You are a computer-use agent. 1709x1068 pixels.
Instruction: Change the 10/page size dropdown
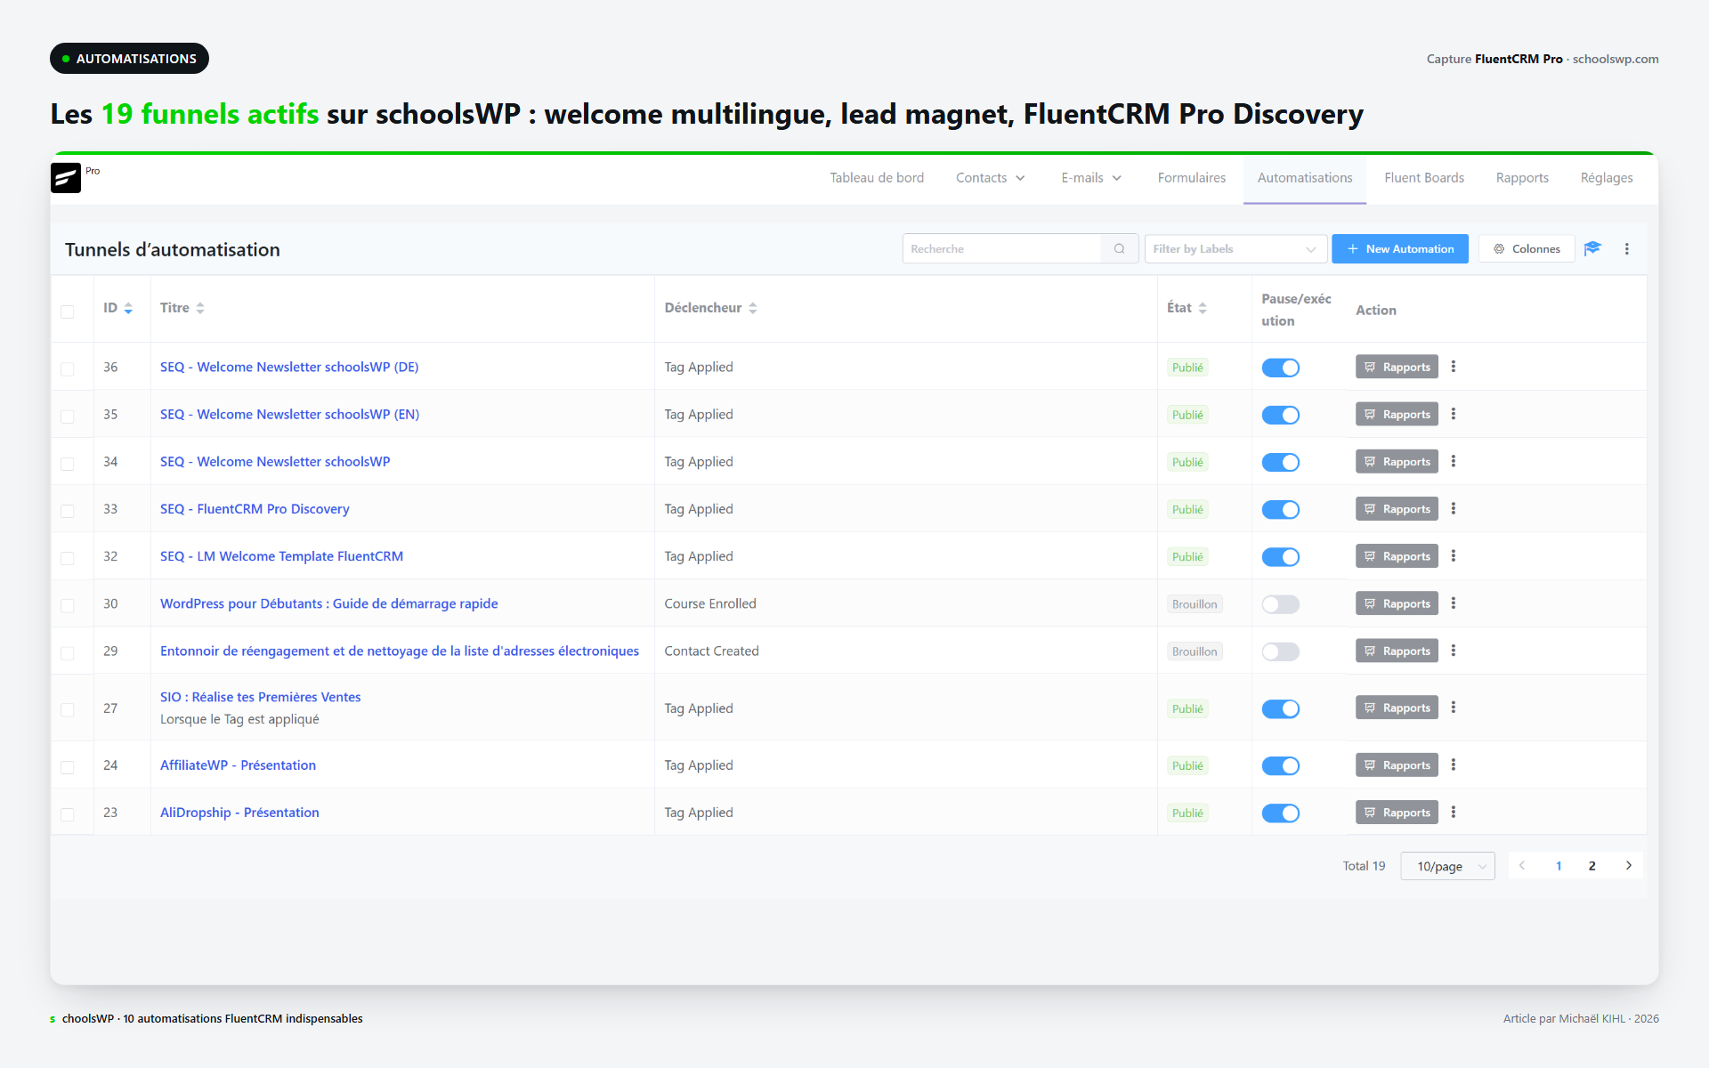pyautogui.click(x=1448, y=866)
